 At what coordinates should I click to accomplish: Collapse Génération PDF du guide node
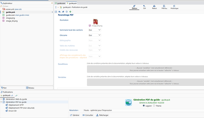tap(1, 102)
